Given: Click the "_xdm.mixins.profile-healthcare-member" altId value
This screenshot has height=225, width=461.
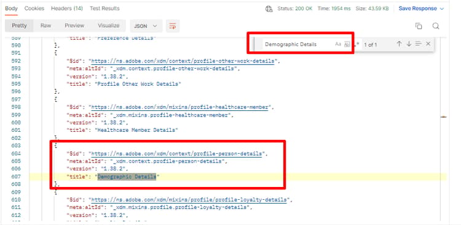Looking at the screenshot, I should (170, 115).
